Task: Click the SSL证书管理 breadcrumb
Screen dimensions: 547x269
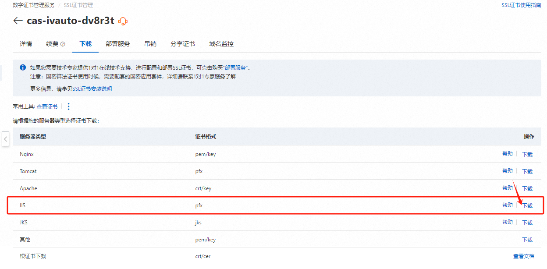Action: (78, 5)
